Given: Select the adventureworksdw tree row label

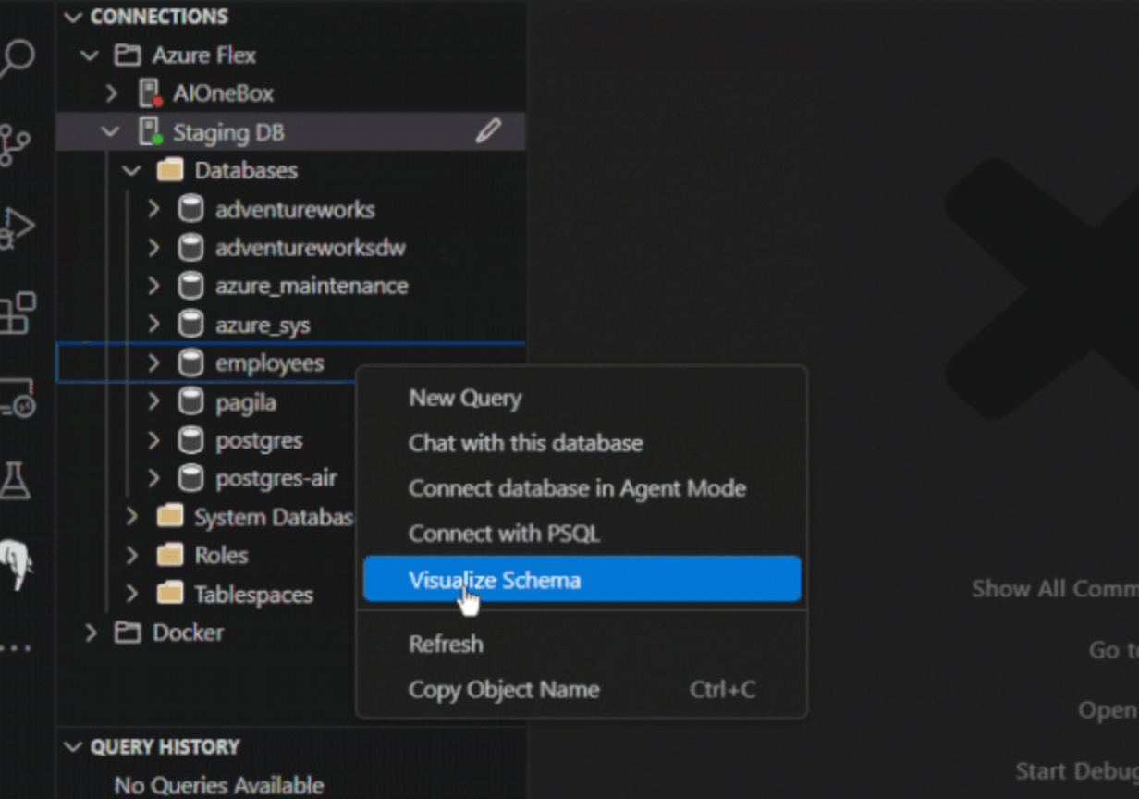Looking at the screenshot, I should [311, 248].
